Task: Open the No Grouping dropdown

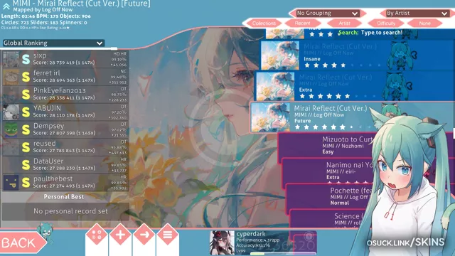Action: (327, 13)
